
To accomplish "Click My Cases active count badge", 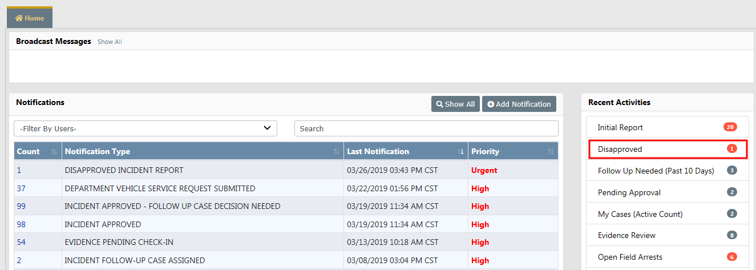I will tap(731, 214).
